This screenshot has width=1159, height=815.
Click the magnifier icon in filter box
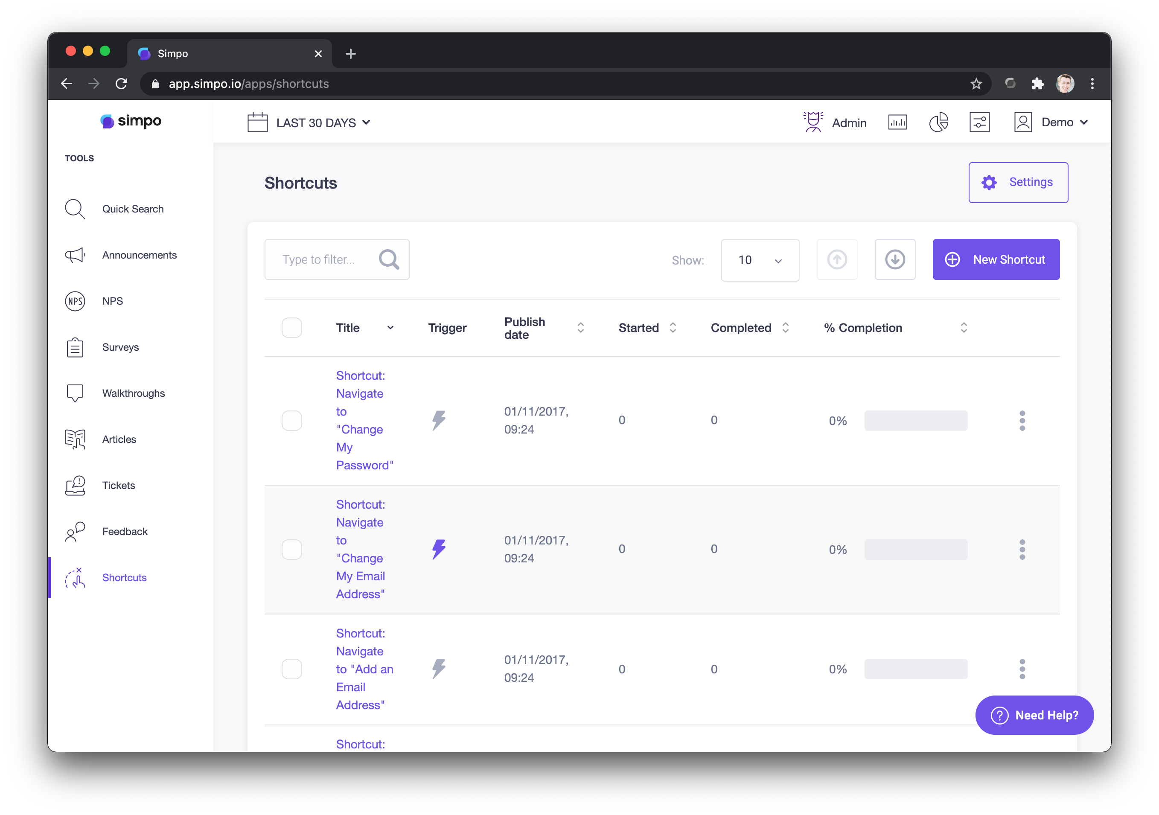pyautogui.click(x=389, y=259)
